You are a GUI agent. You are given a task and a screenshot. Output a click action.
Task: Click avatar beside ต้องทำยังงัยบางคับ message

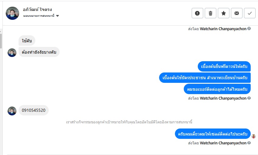click(x=12, y=52)
